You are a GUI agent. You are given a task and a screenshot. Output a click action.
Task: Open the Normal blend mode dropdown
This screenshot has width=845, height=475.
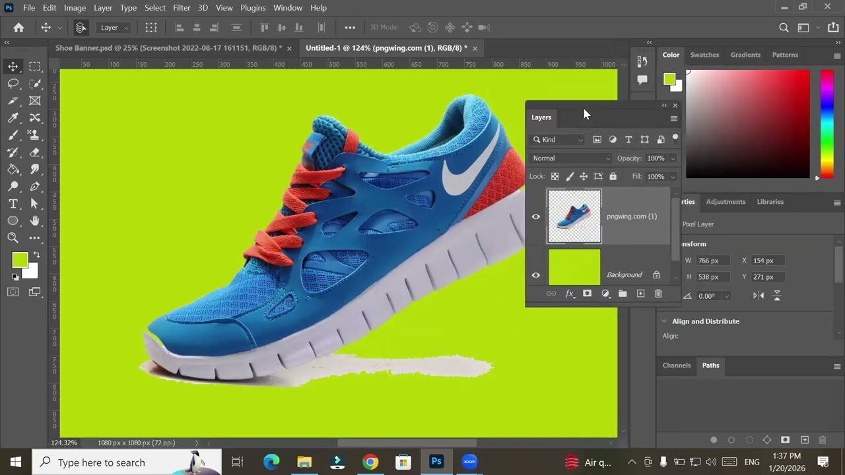tap(572, 158)
